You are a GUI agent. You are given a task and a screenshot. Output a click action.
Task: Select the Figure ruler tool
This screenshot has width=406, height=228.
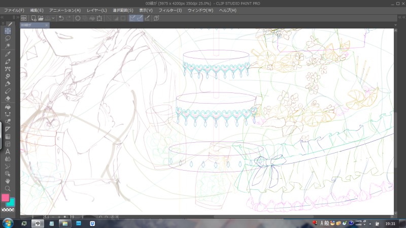(8, 129)
